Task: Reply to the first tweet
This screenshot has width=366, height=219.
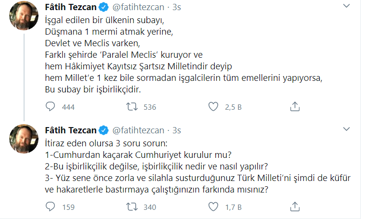Action: [x=52, y=106]
